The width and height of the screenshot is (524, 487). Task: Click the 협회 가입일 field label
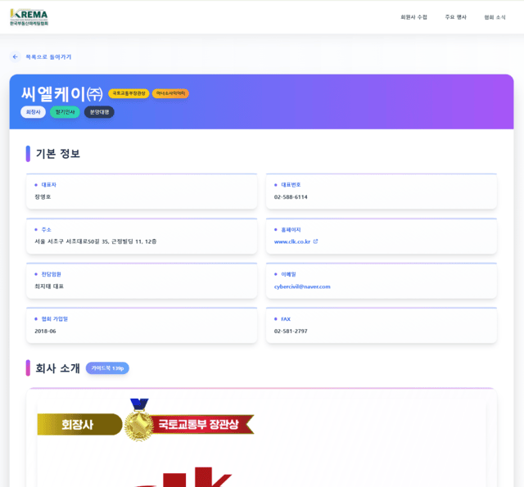[55, 319]
